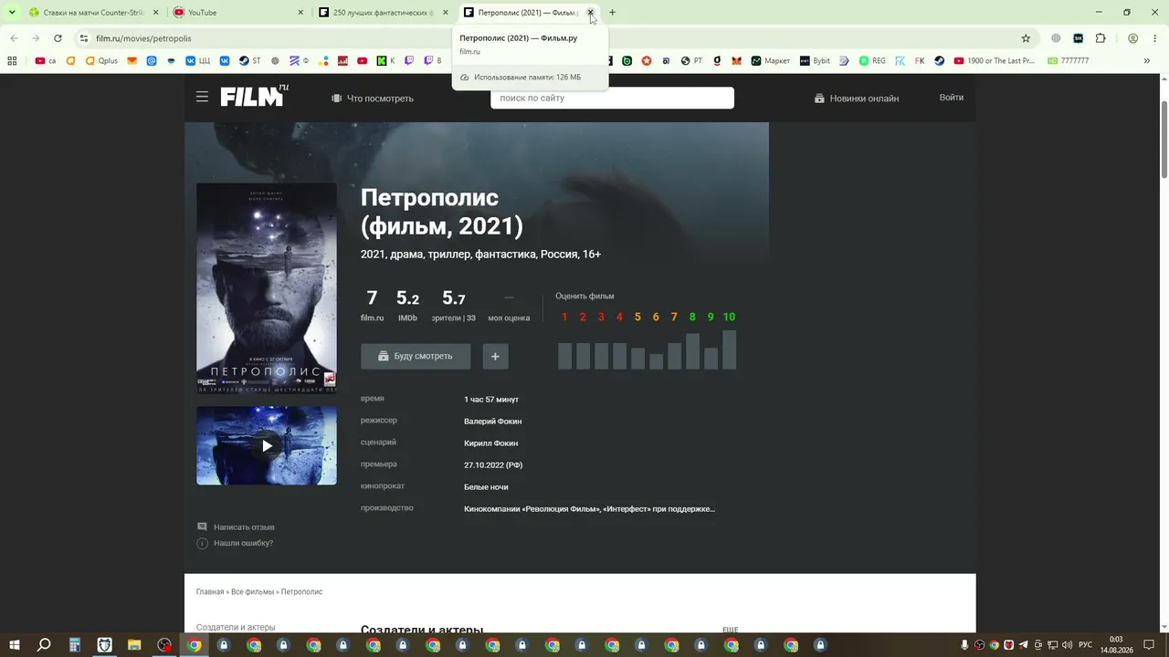Open the '1900 or The Last Pr...' bookmark

pos(994,61)
